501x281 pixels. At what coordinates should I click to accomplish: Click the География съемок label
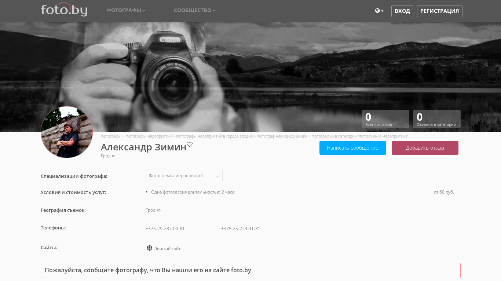pyautogui.click(x=63, y=210)
